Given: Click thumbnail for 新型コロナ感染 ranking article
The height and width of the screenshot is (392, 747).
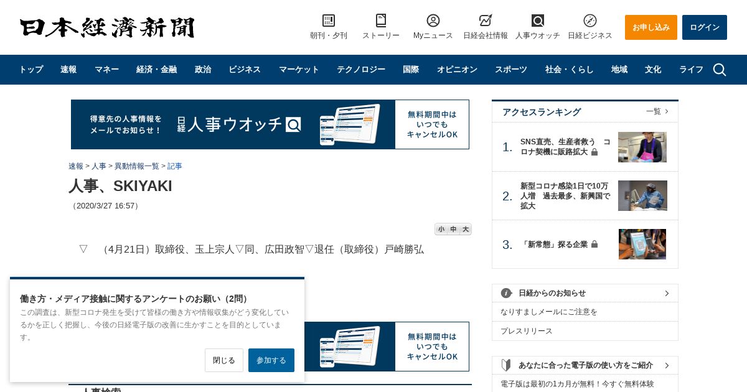Looking at the screenshot, I should tap(642, 196).
